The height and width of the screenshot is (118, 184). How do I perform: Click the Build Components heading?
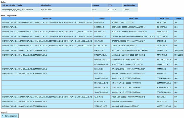9,16
